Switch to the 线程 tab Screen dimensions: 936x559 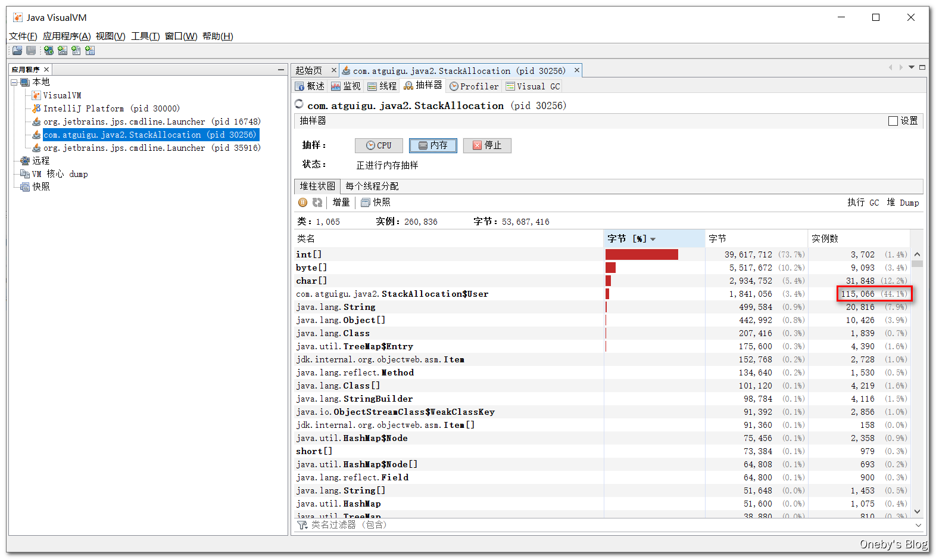pos(382,86)
